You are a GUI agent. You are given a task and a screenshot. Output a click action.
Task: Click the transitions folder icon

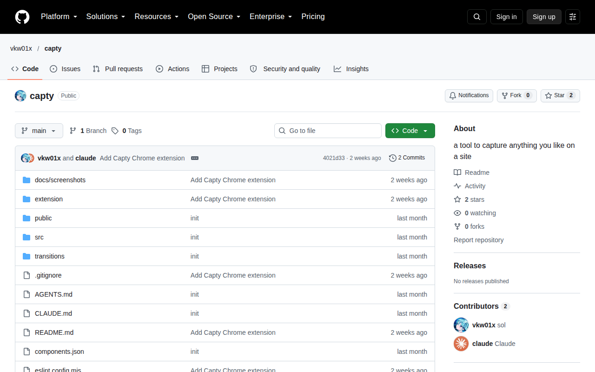point(26,256)
